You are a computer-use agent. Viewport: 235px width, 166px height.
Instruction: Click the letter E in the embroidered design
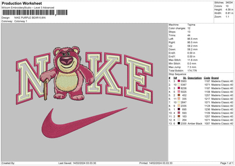[139, 79]
